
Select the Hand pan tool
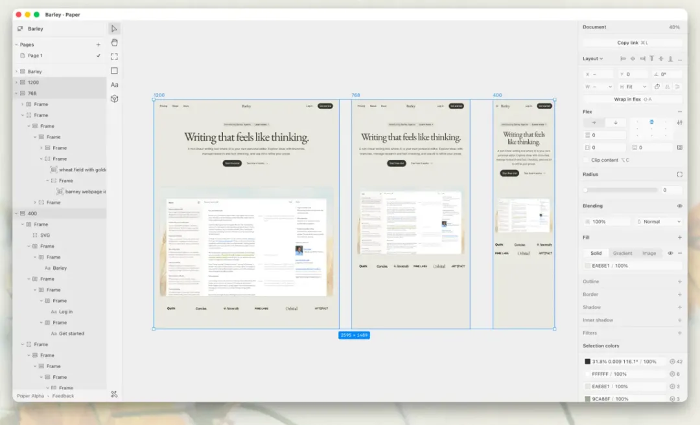(x=114, y=43)
